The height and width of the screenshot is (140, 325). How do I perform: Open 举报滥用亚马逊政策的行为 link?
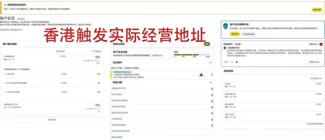pyautogui.click(x=11, y=30)
